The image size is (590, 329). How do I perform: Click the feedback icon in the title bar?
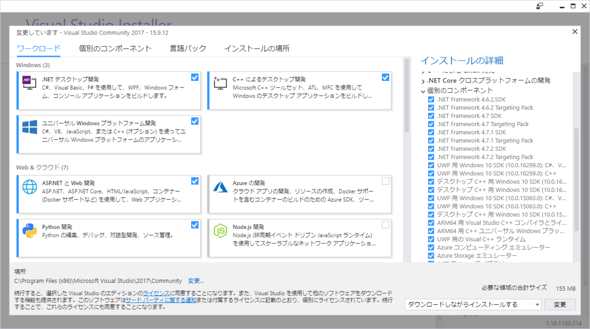tap(539, 6)
